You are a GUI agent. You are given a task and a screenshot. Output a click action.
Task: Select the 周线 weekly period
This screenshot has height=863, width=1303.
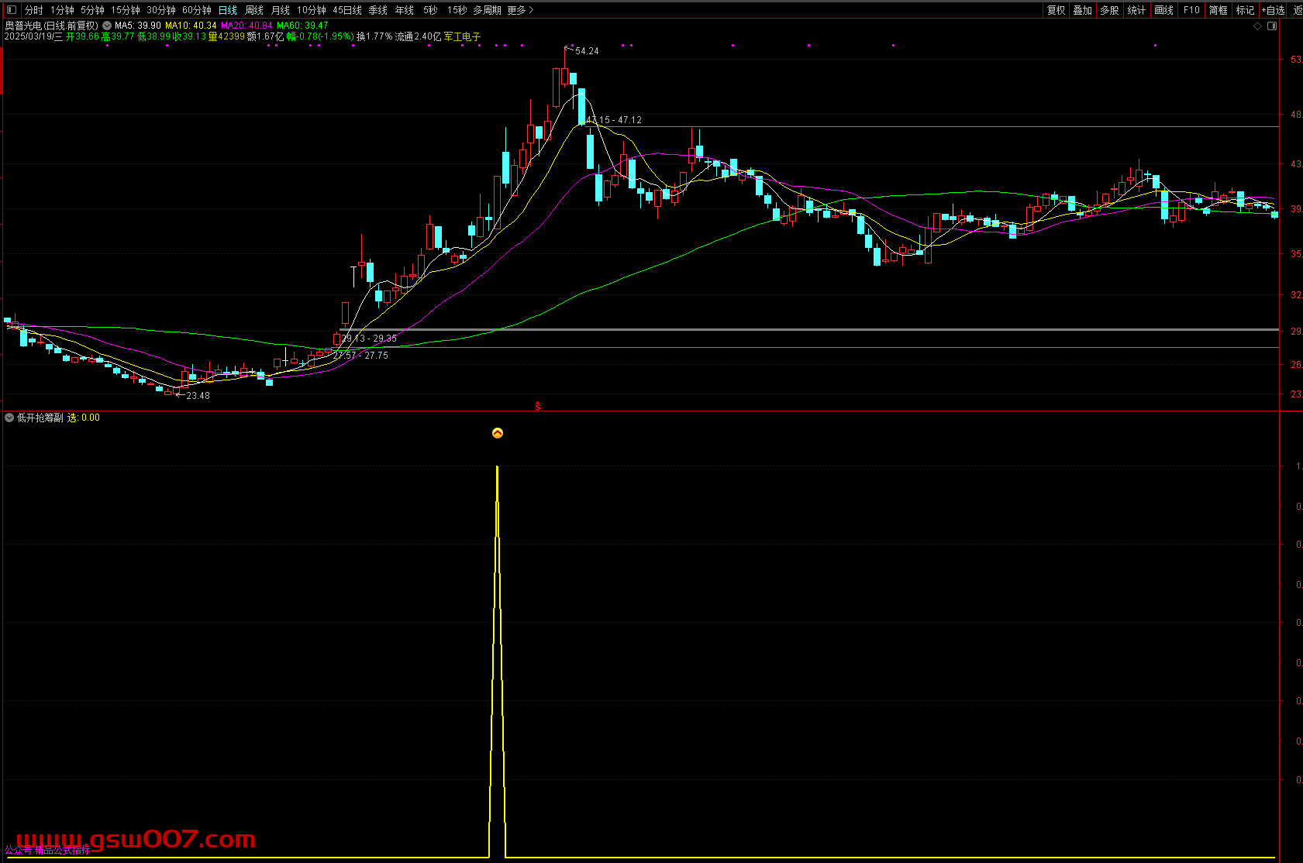tap(254, 10)
